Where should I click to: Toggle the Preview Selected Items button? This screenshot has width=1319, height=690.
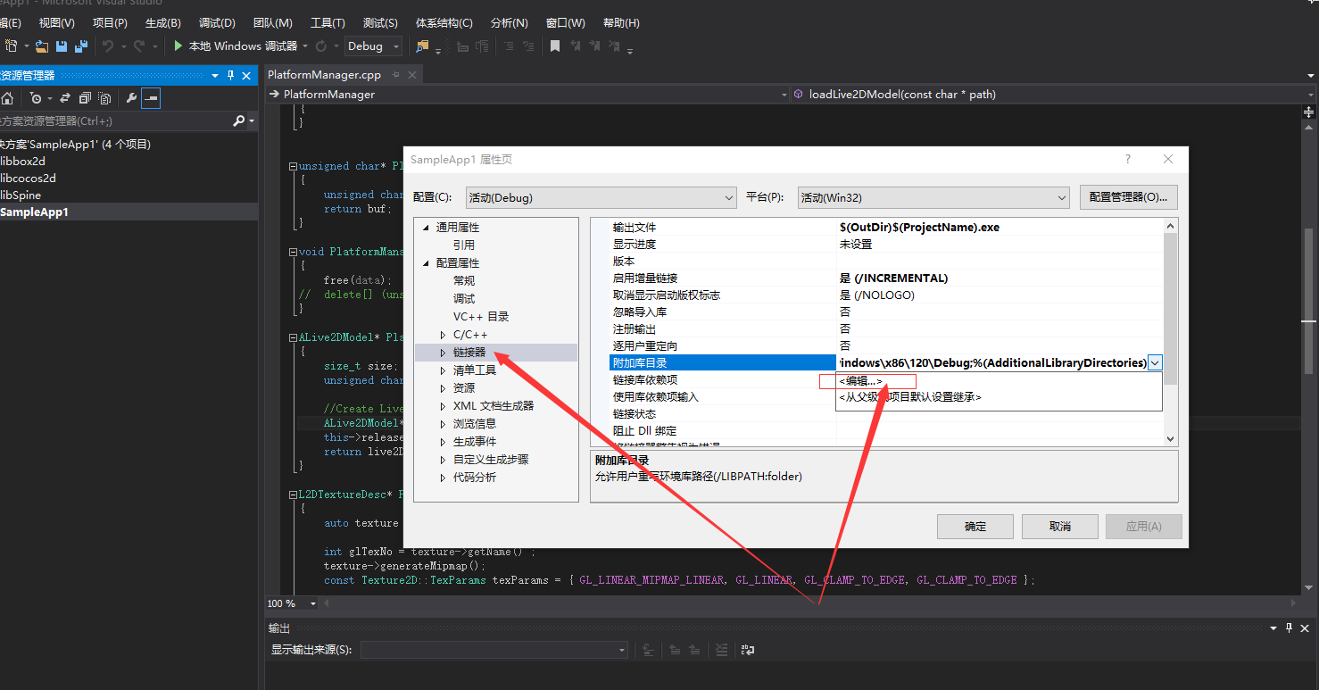tap(151, 98)
